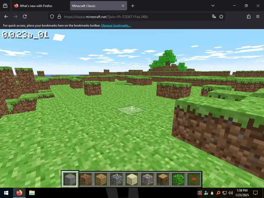264x198 pixels.
Task: Open tracking protection shield info
Action: (52, 16)
